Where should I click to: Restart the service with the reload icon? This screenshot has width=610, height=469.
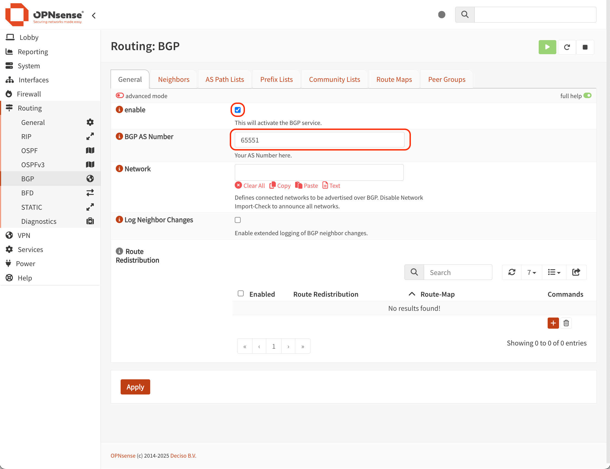point(566,47)
